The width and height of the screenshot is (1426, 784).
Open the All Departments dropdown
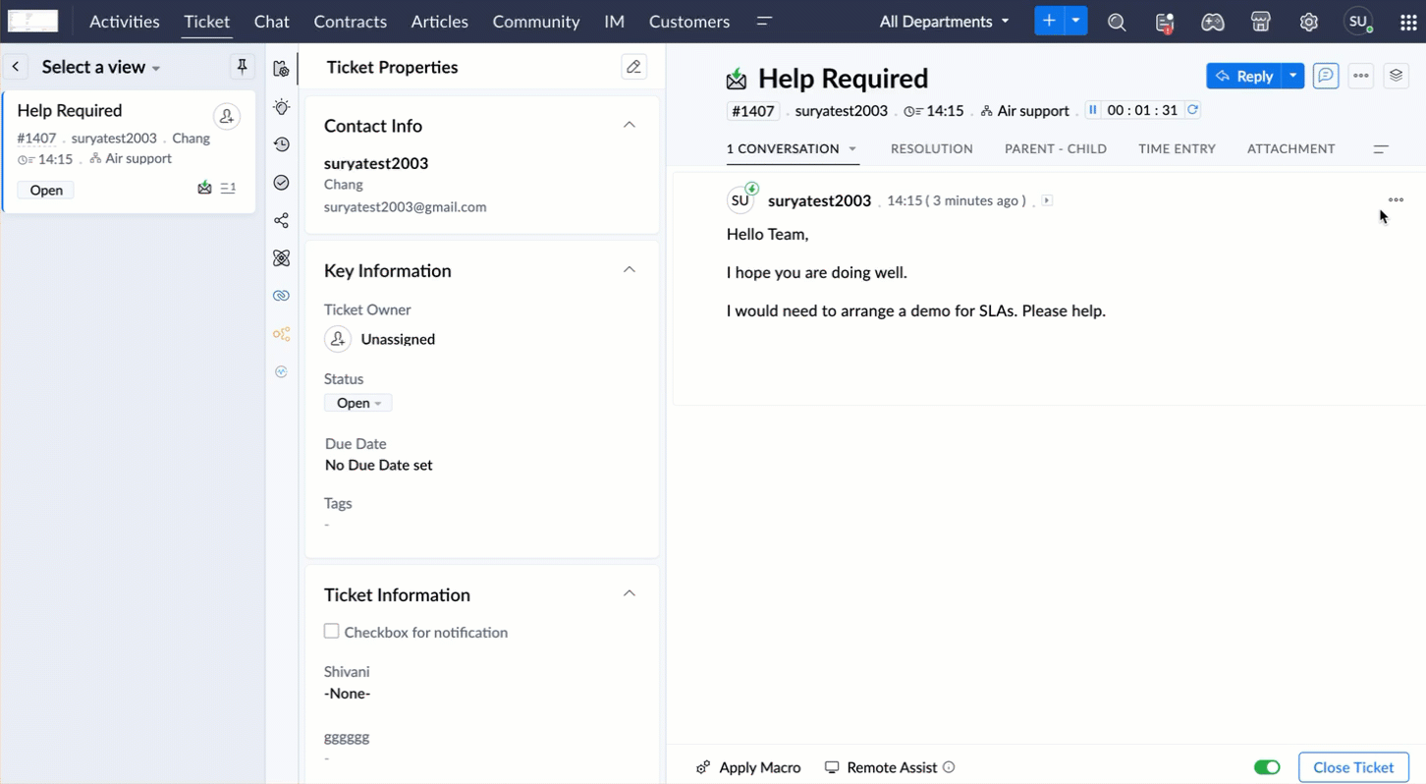pyautogui.click(x=944, y=22)
